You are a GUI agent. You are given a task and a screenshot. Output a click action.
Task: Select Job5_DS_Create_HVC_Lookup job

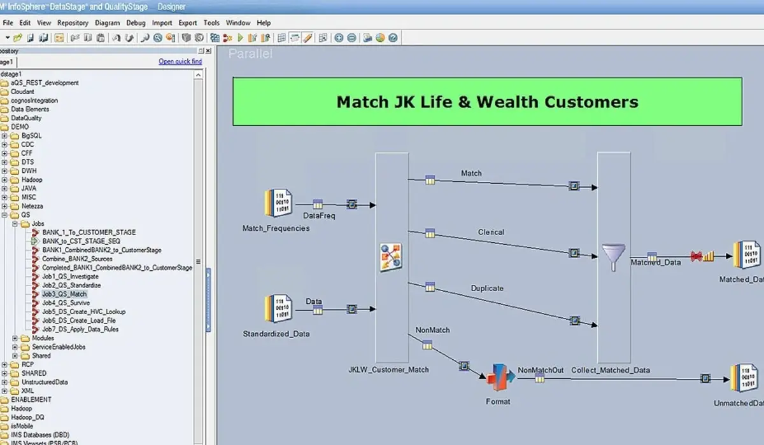point(83,312)
